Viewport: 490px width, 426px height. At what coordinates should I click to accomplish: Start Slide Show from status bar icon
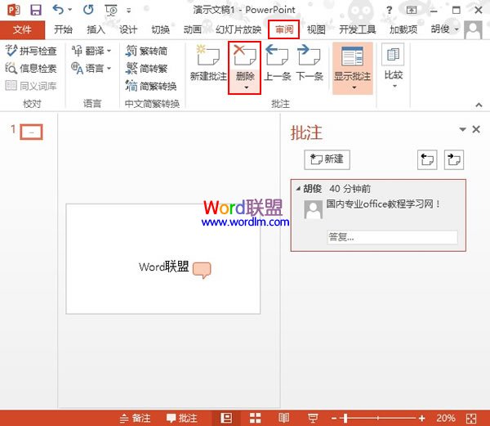tap(313, 418)
